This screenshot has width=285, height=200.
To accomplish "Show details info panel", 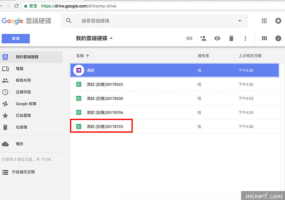I will coord(278,38).
